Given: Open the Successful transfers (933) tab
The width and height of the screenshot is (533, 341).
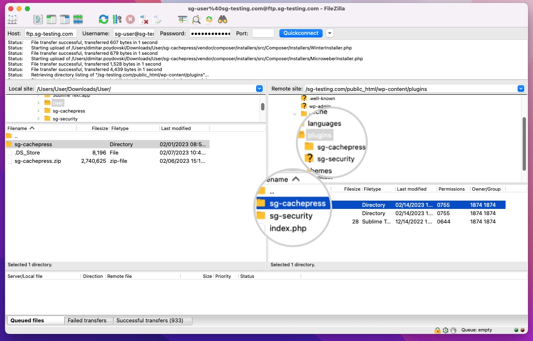Looking at the screenshot, I should click(153, 321).
